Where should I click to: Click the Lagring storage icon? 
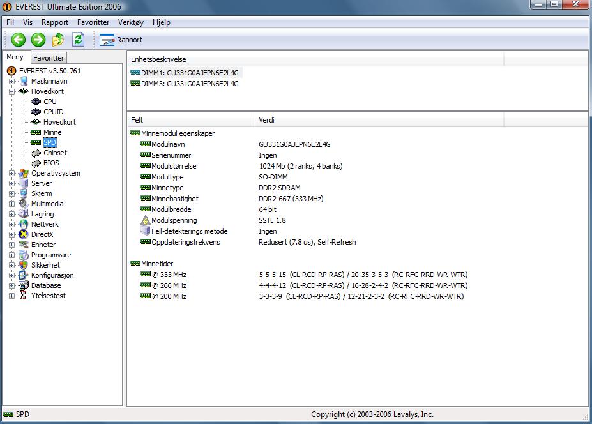click(x=24, y=214)
